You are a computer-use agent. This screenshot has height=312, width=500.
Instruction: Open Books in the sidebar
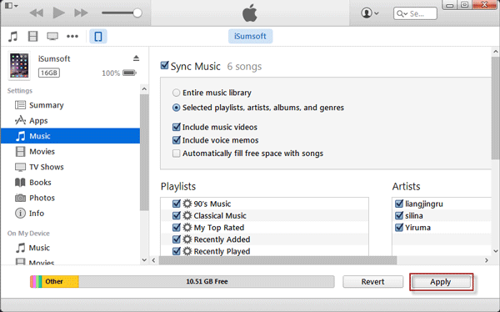[71, 182]
